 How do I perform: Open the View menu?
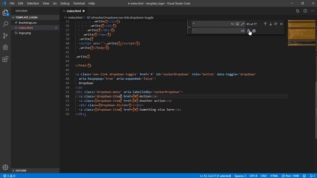[46, 3]
